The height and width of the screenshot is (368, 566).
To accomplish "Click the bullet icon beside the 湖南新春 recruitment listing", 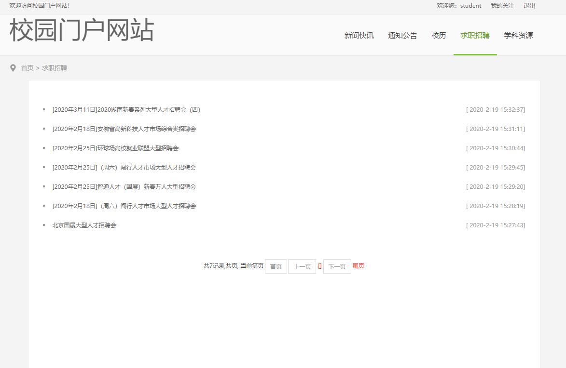I will pos(44,109).
